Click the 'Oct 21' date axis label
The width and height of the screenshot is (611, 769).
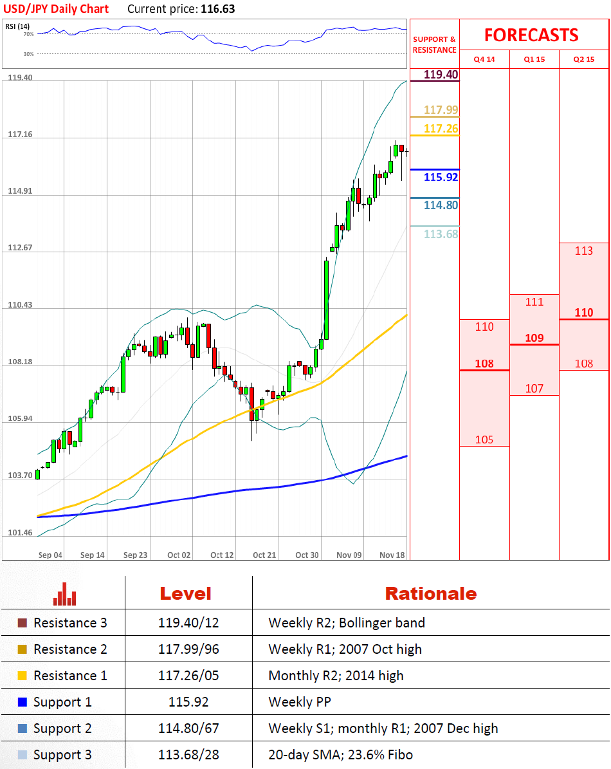pyautogui.click(x=264, y=555)
